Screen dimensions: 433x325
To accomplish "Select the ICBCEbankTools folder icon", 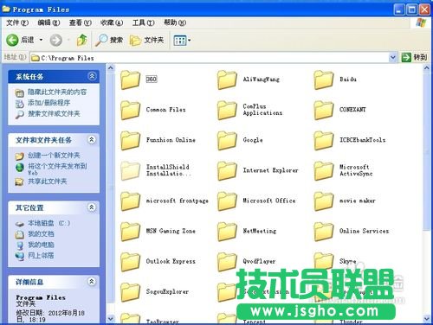I will [323, 140].
